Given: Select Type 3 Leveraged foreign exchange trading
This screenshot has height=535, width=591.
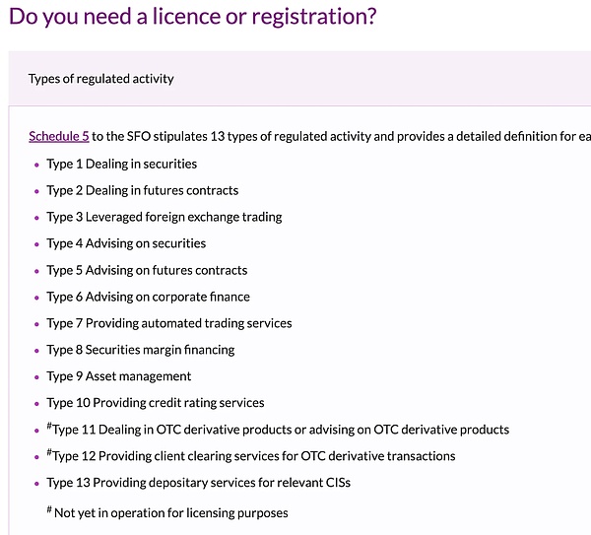Looking at the screenshot, I should click(x=164, y=217).
